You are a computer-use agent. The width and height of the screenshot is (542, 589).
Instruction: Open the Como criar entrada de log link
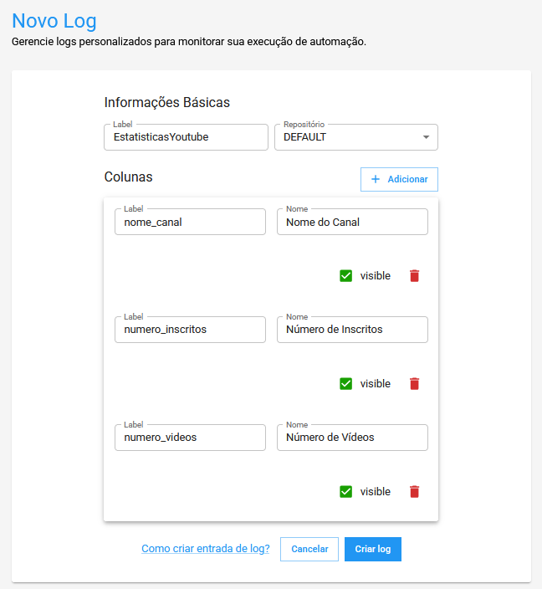[x=206, y=549]
